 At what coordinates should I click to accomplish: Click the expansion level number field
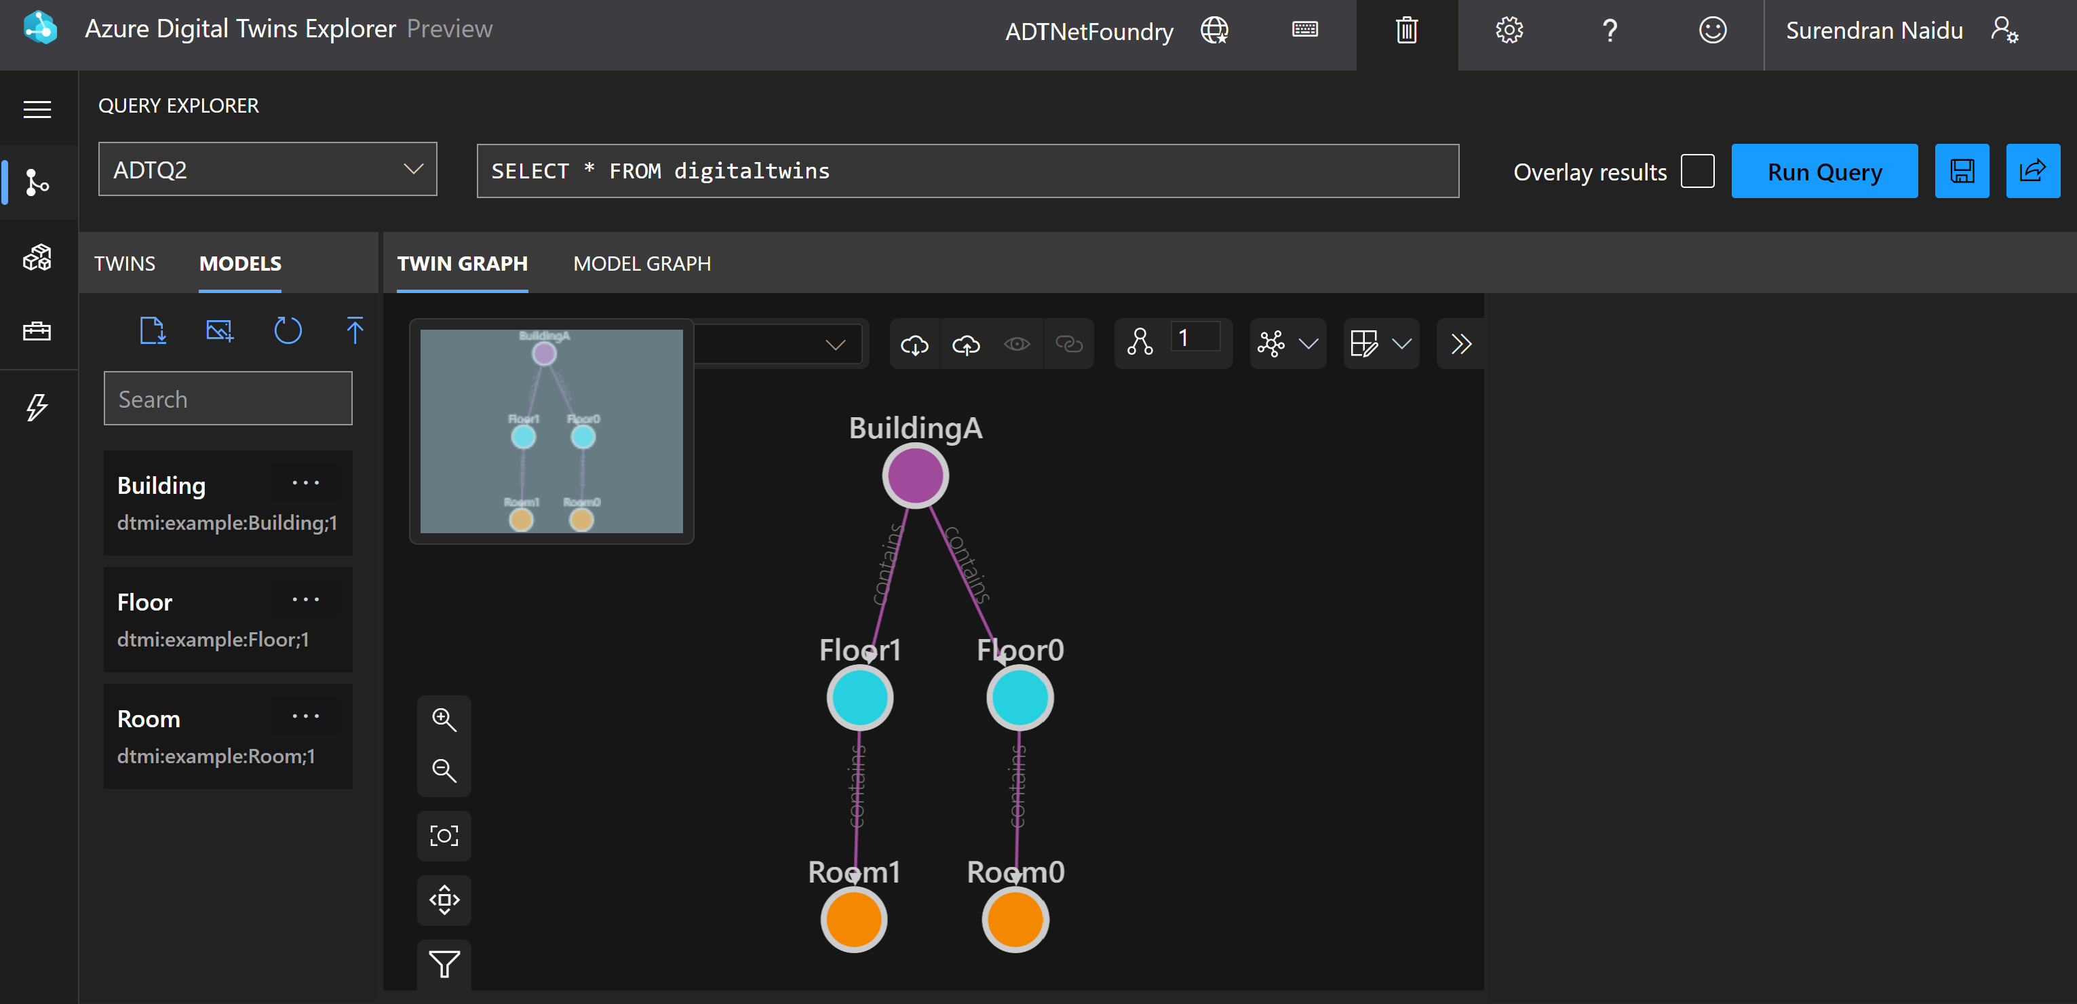point(1195,338)
